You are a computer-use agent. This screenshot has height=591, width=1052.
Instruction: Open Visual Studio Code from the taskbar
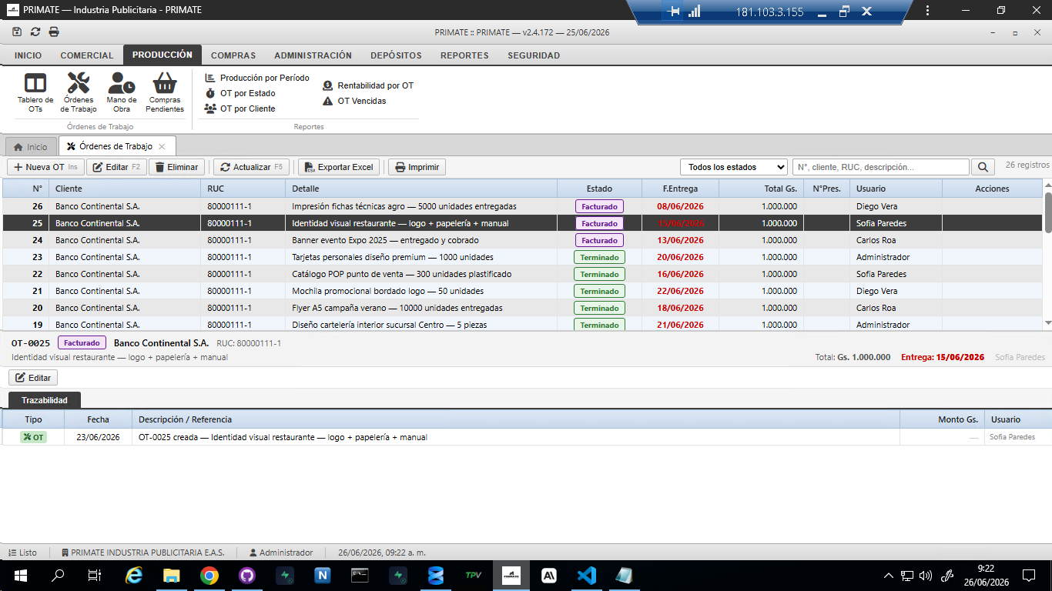click(586, 575)
